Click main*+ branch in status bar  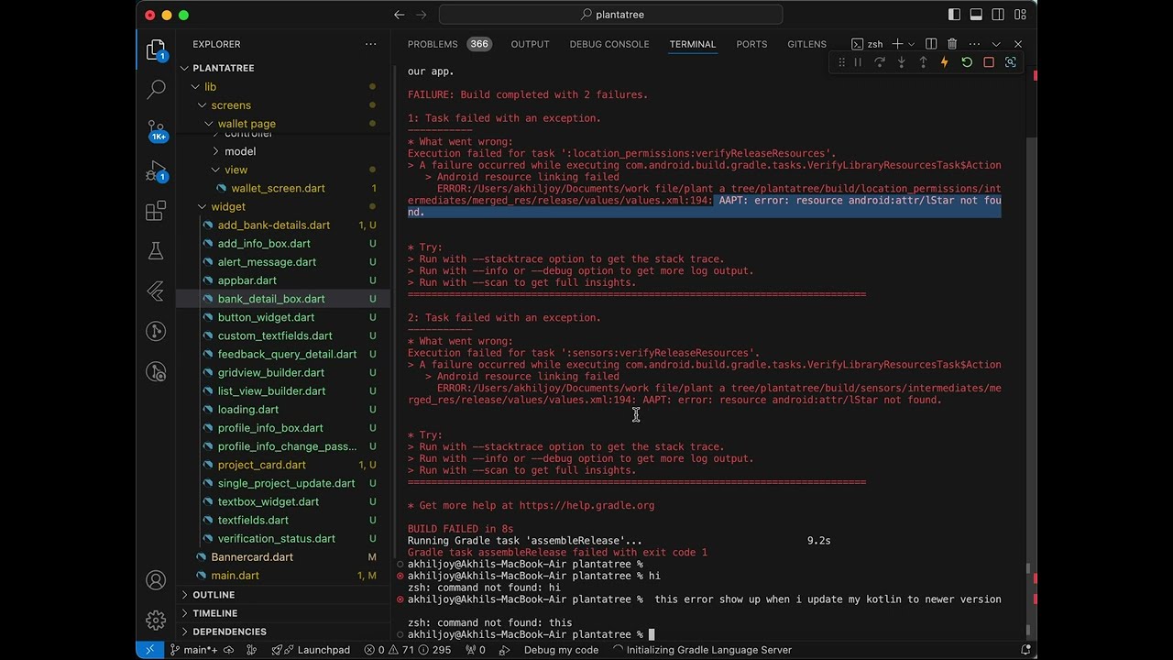click(196, 650)
